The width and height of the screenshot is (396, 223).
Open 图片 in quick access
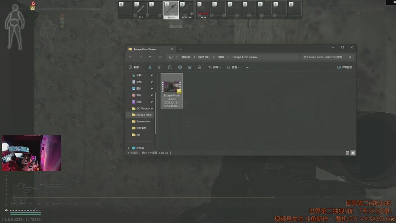point(139,89)
